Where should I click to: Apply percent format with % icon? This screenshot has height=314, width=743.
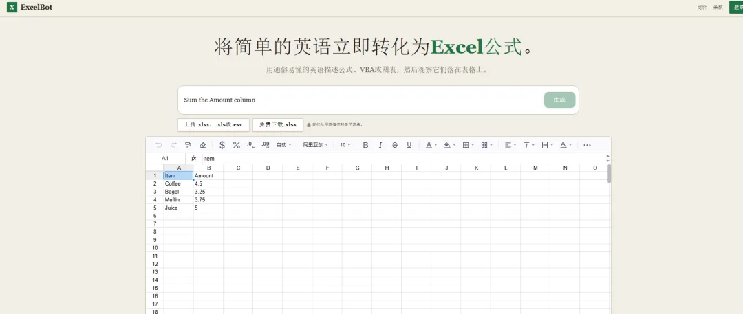click(237, 145)
